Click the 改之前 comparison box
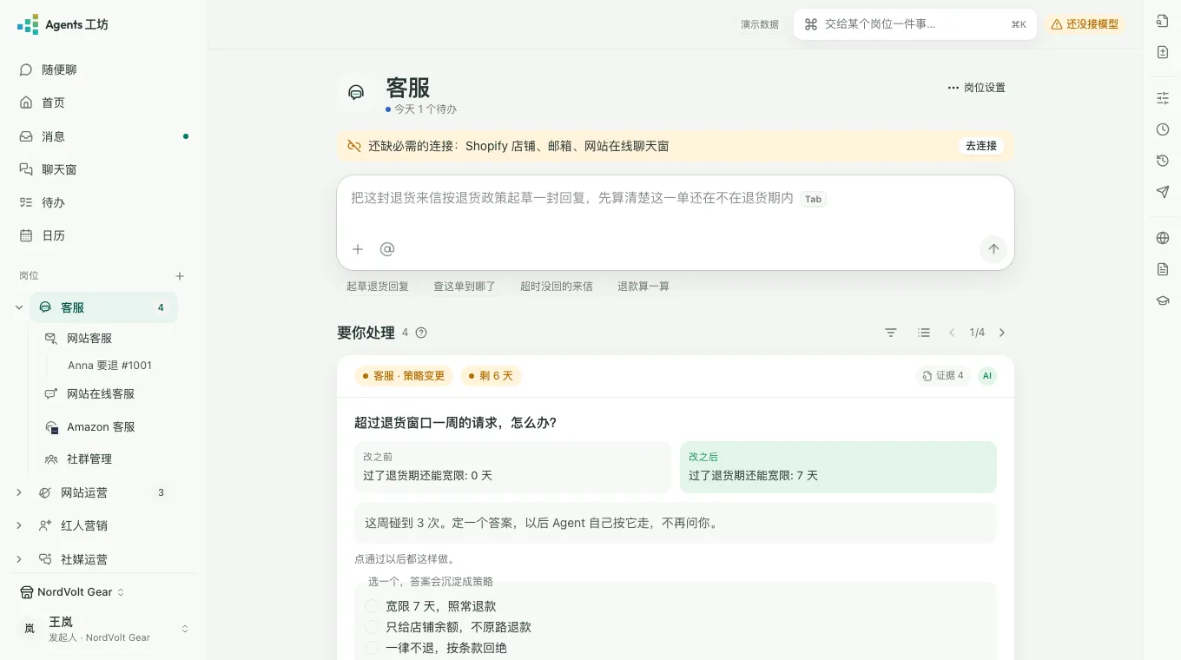1181x660 pixels. (512, 467)
